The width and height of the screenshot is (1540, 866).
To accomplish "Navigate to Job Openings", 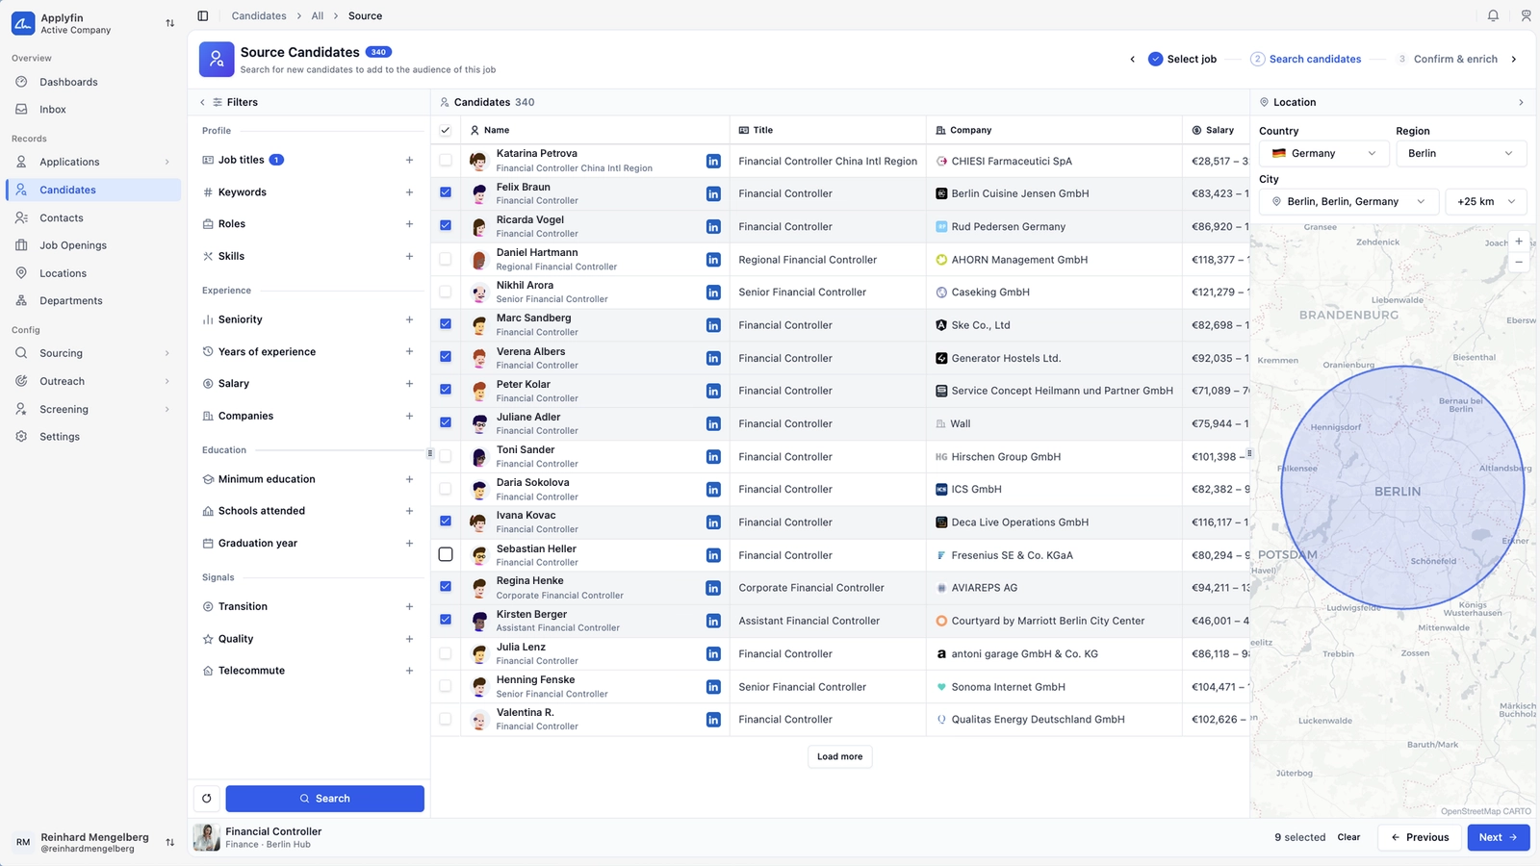I will (93, 245).
